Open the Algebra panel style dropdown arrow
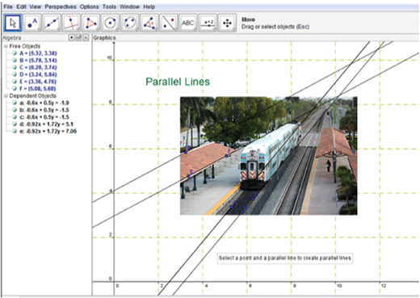The image size is (420, 298). pyautogui.click(x=71, y=38)
